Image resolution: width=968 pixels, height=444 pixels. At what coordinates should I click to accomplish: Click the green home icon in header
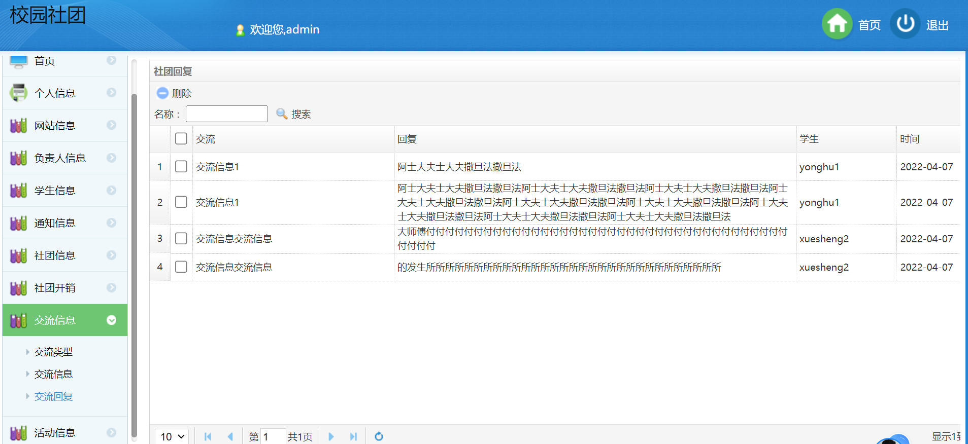point(837,24)
